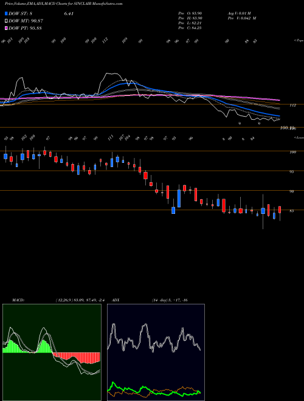The image size is (304, 401).
Task: Click the tall blue candlestick near 90 level
Action: point(179,199)
